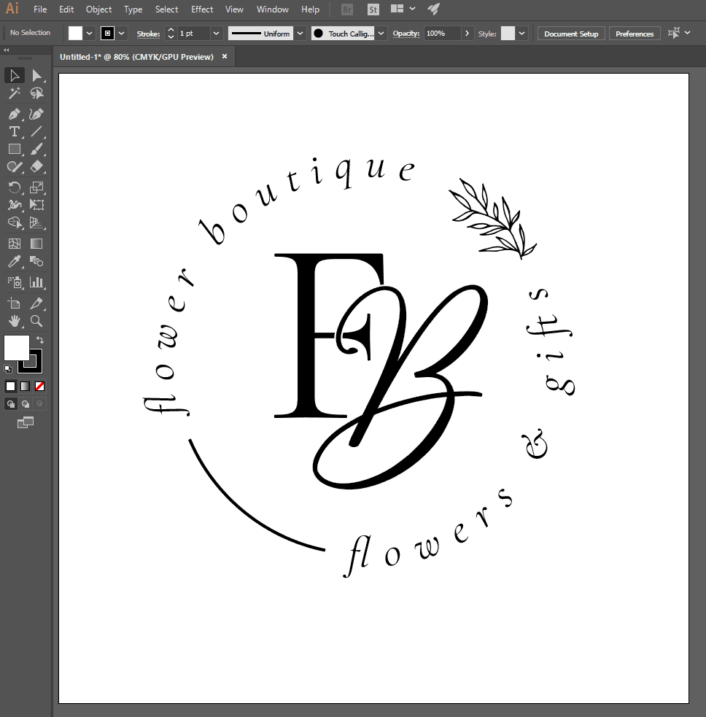Image resolution: width=706 pixels, height=717 pixels.
Task: Open the File menu
Action: (x=40, y=9)
